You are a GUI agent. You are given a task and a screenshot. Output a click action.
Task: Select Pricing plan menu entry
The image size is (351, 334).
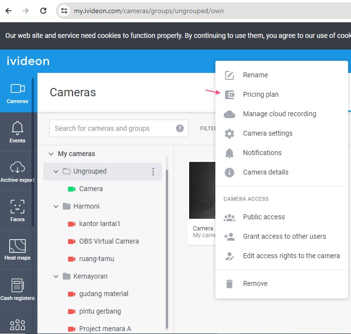tap(281, 94)
